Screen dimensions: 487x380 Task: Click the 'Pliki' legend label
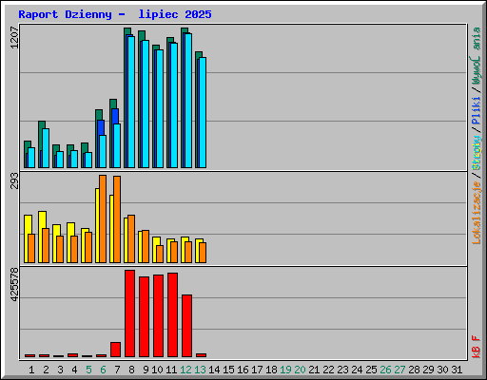coord(477,111)
